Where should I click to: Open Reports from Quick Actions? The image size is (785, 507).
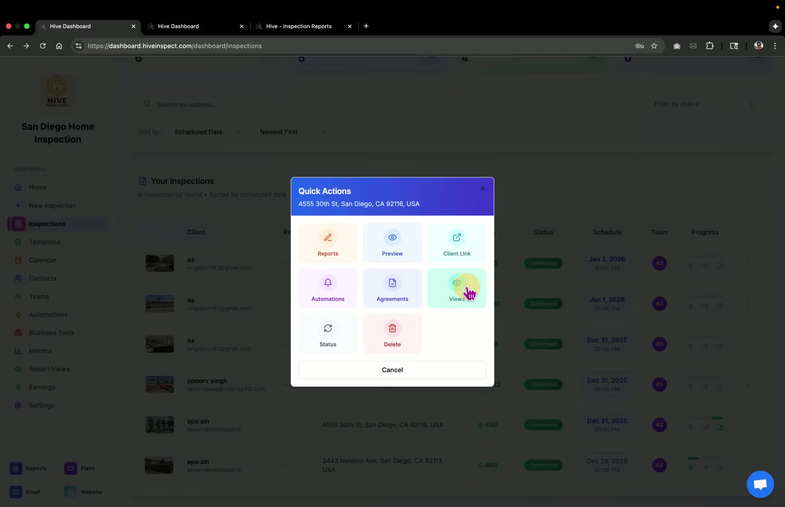click(x=327, y=243)
